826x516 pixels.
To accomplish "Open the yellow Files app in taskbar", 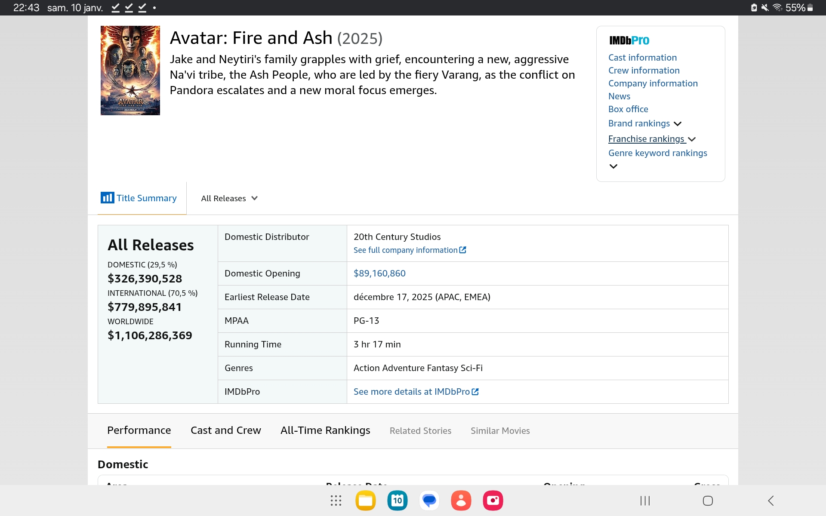I will coord(366,501).
